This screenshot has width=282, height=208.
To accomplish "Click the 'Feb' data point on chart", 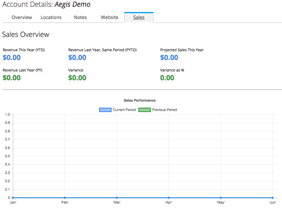I will 65,198.
